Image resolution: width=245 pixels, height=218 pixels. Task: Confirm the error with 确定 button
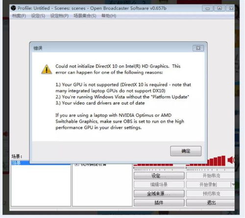coord(186,151)
